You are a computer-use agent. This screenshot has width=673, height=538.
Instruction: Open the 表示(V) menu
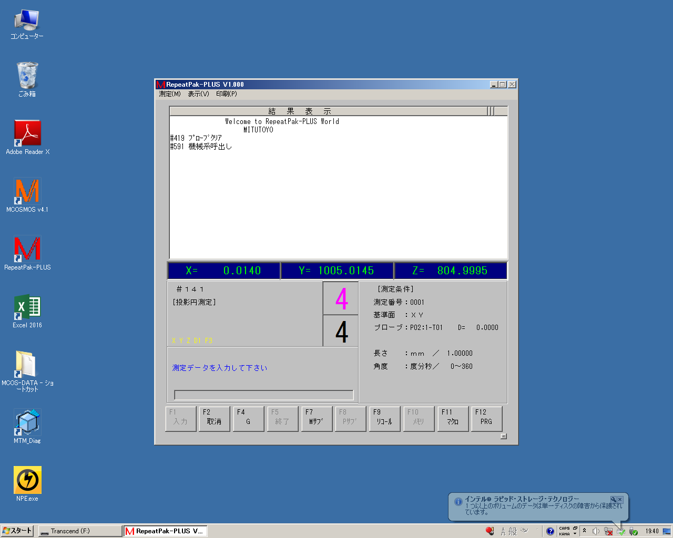click(x=198, y=94)
